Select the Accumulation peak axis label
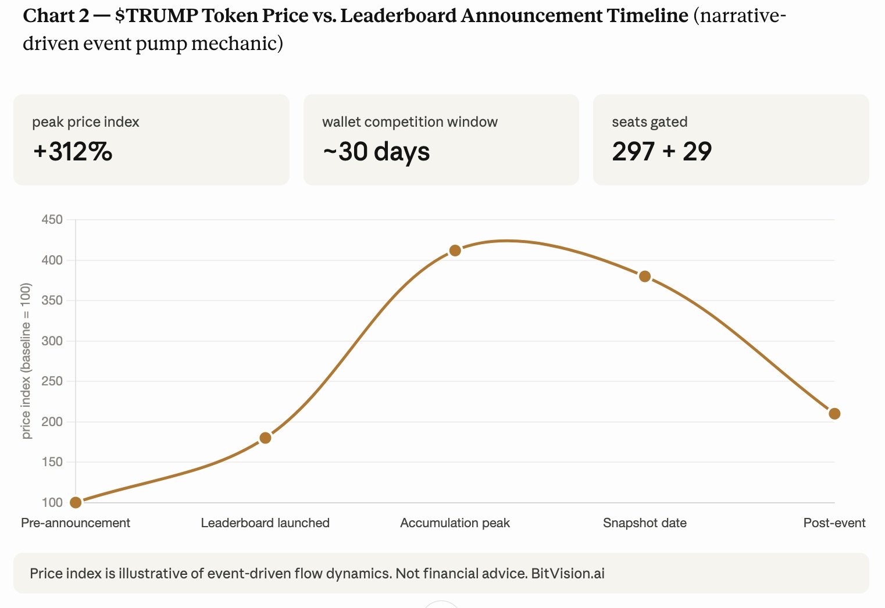The image size is (885, 608). 455,523
